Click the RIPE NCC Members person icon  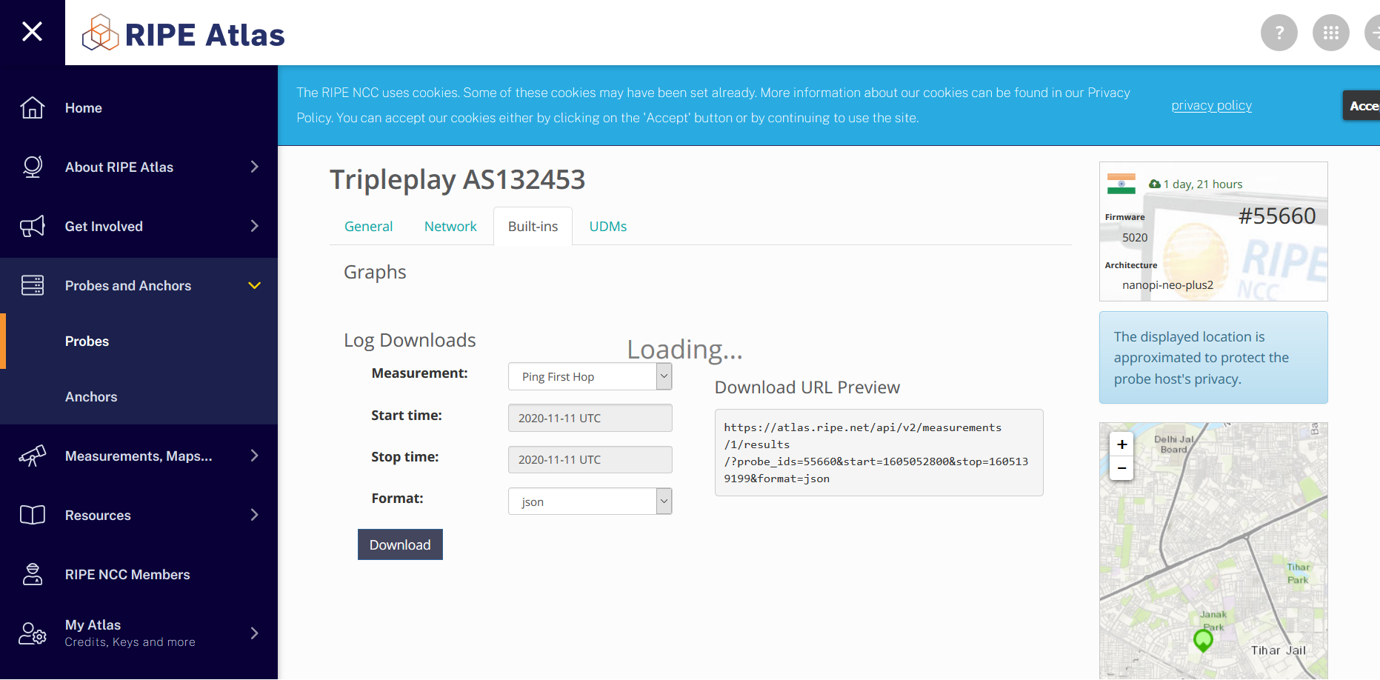click(33, 574)
